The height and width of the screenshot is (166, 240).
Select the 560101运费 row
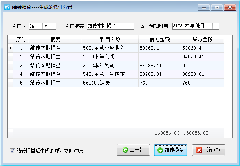pyautogui.click(x=110, y=83)
